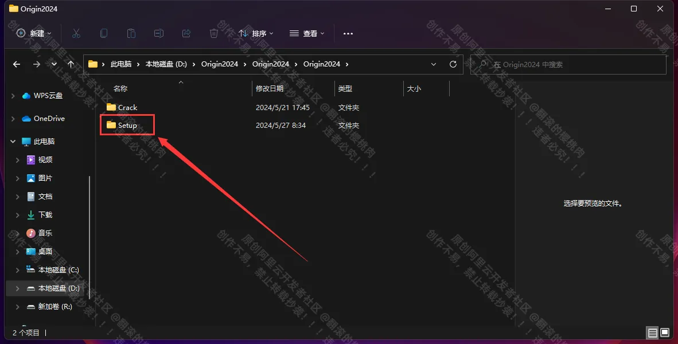Expand the 本地磁盘 (C:) chevron

pos(17,269)
